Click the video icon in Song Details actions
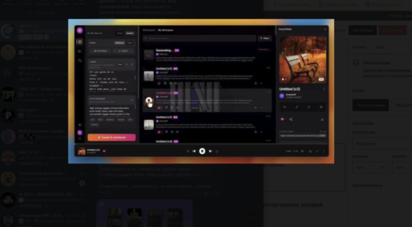The height and width of the screenshot is (227, 412). pyautogui.click(x=284, y=107)
